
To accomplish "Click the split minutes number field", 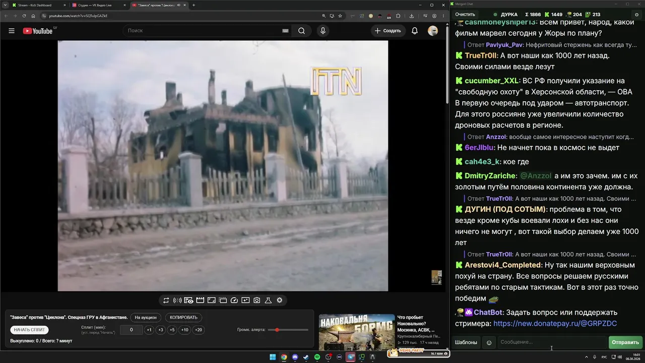I will point(132,330).
